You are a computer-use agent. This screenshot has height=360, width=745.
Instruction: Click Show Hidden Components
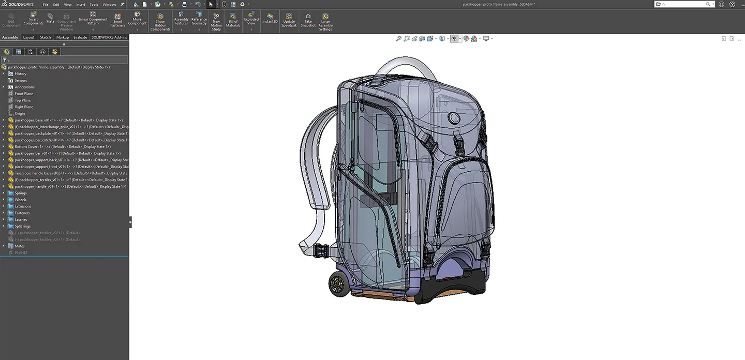160,22
